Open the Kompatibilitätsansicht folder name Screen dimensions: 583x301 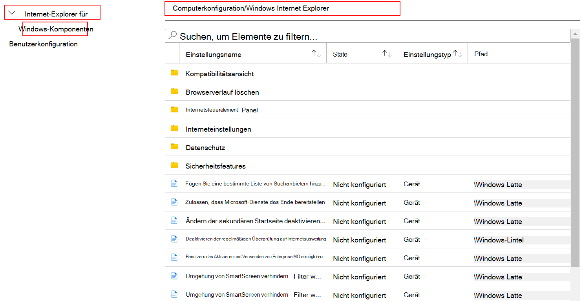219,74
